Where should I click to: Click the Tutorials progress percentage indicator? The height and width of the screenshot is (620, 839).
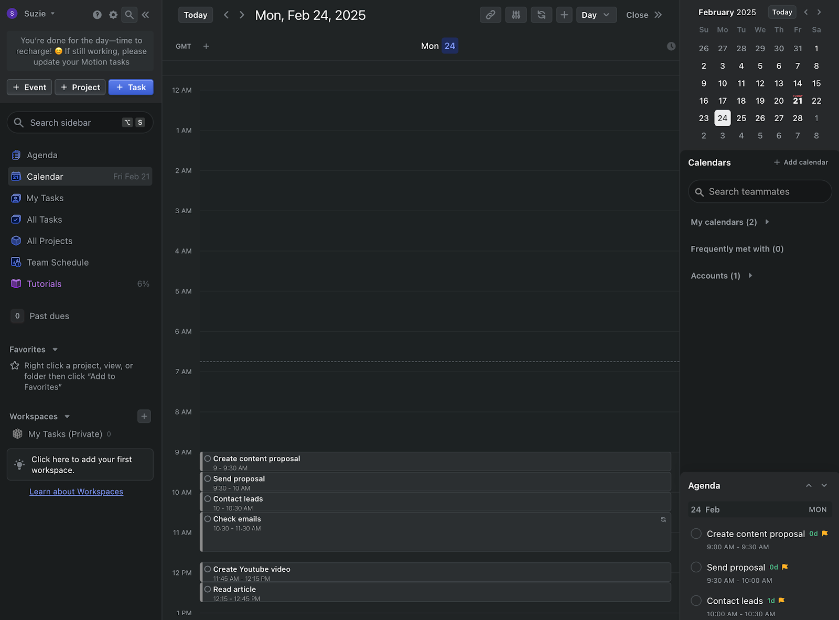coord(143,284)
